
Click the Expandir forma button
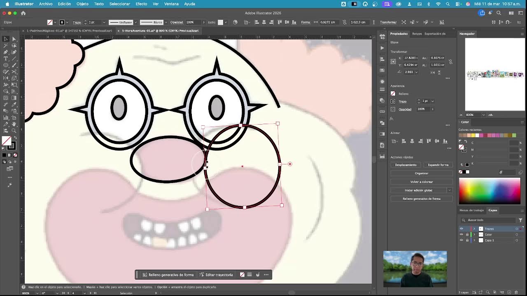coord(438,165)
